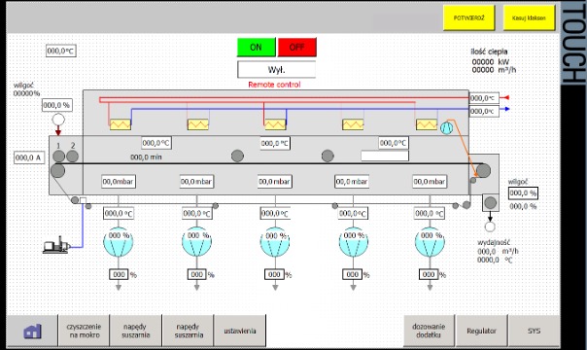Turn off the dryer with the red OFF button
Image resolution: width=587 pixels, height=350 pixels.
pos(296,48)
